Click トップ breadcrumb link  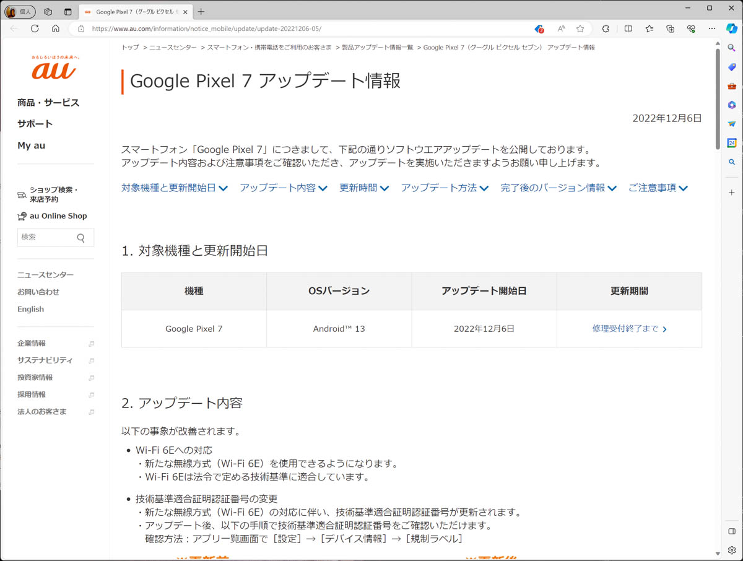click(130, 47)
